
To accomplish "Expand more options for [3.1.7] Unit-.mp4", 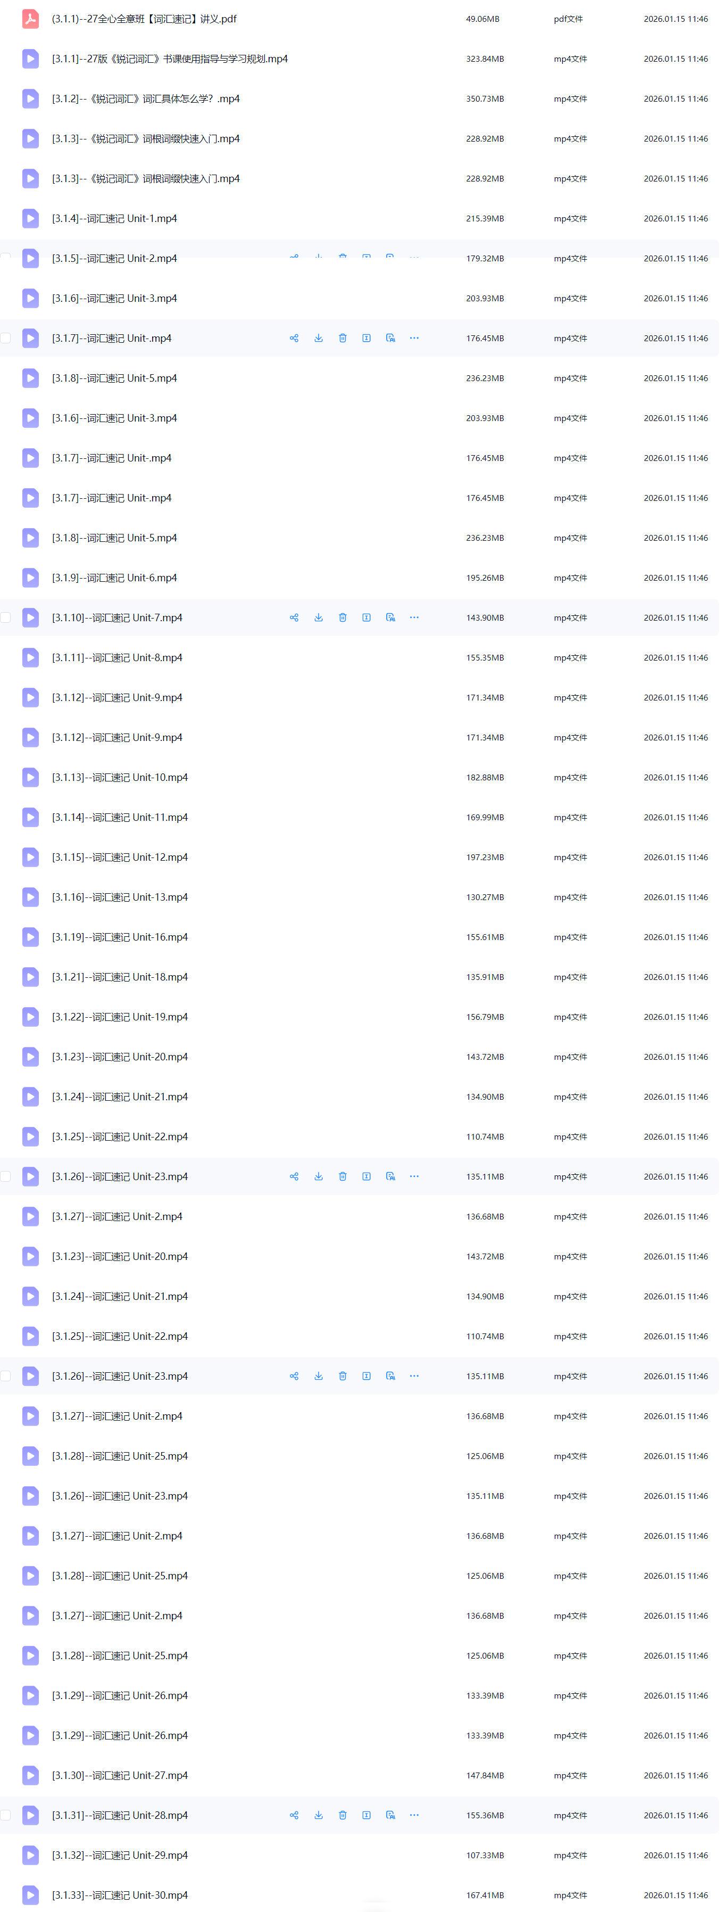I will [x=414, y=339].
